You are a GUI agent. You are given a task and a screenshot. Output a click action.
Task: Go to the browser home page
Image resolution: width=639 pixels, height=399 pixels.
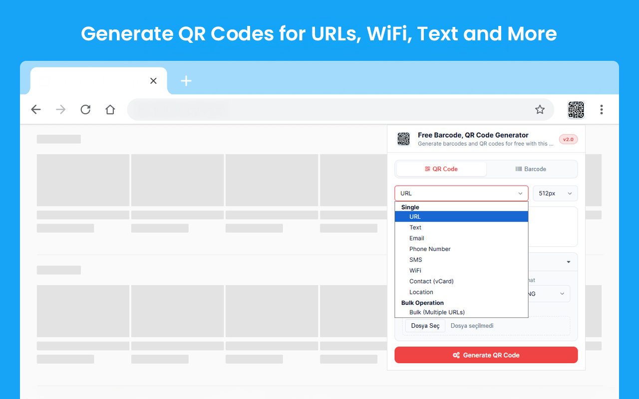point(110,109)
